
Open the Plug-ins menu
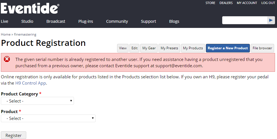(86, 21)
